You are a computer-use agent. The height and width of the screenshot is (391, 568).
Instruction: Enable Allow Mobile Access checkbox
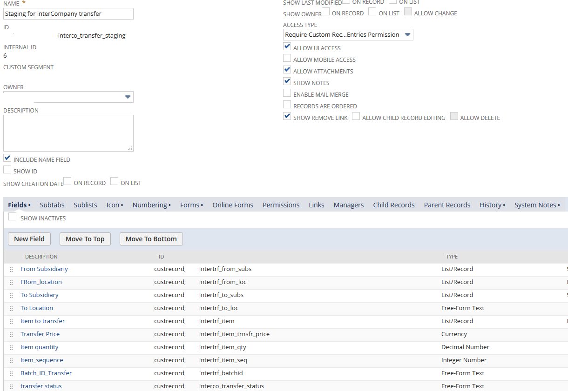287,59
